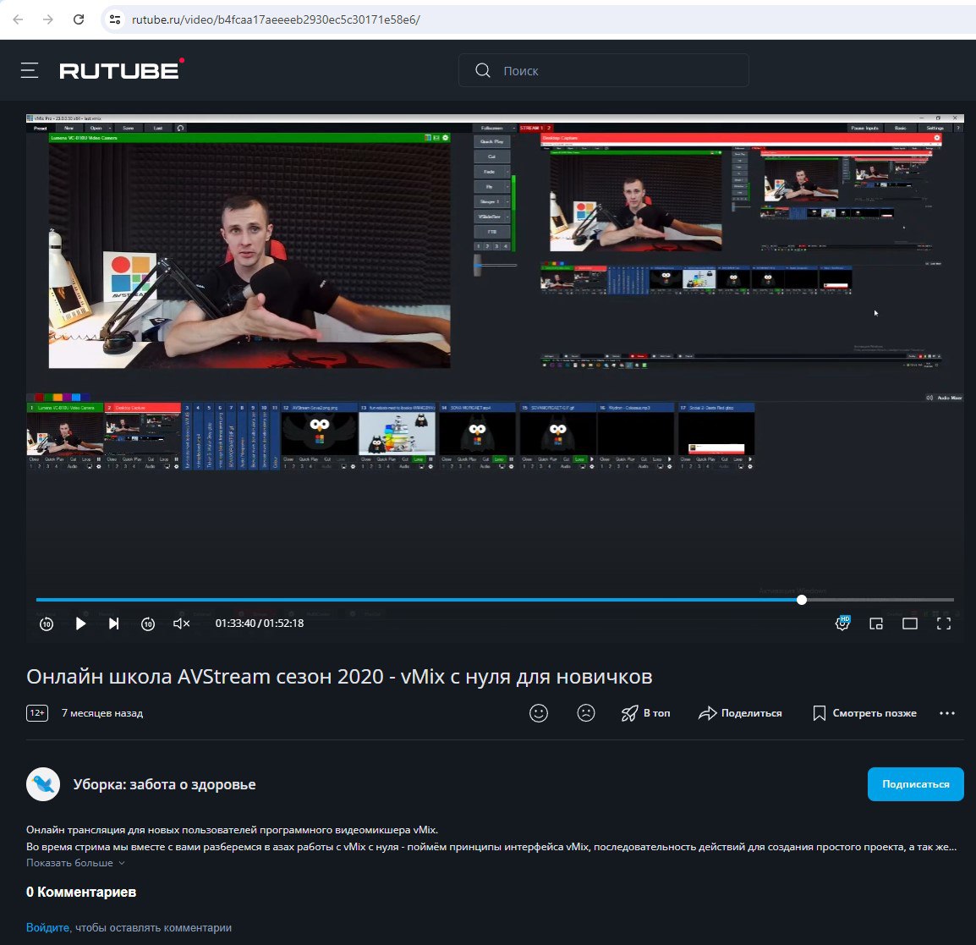Viewport: 976px width, 945px height.
Task: Mute the video sound
Action: (180, 624)
